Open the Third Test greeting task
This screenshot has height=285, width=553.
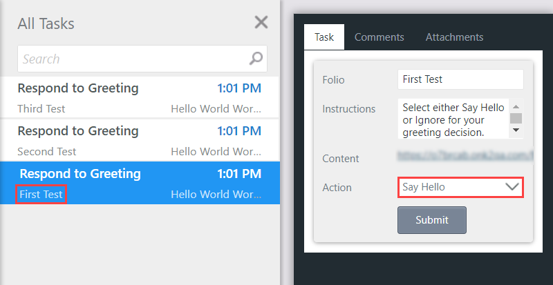77,88
